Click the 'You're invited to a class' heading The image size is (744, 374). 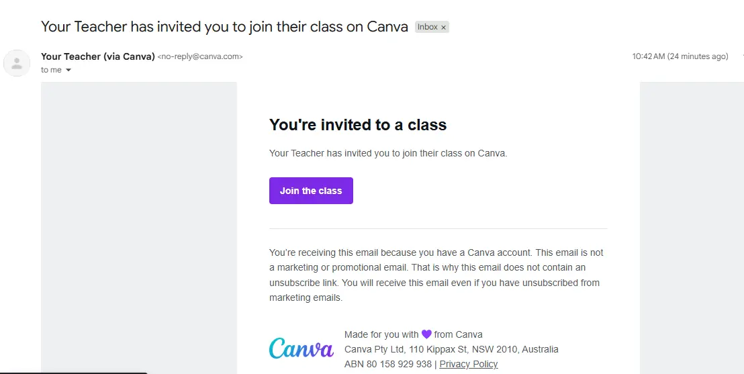[x=358, y=125]
